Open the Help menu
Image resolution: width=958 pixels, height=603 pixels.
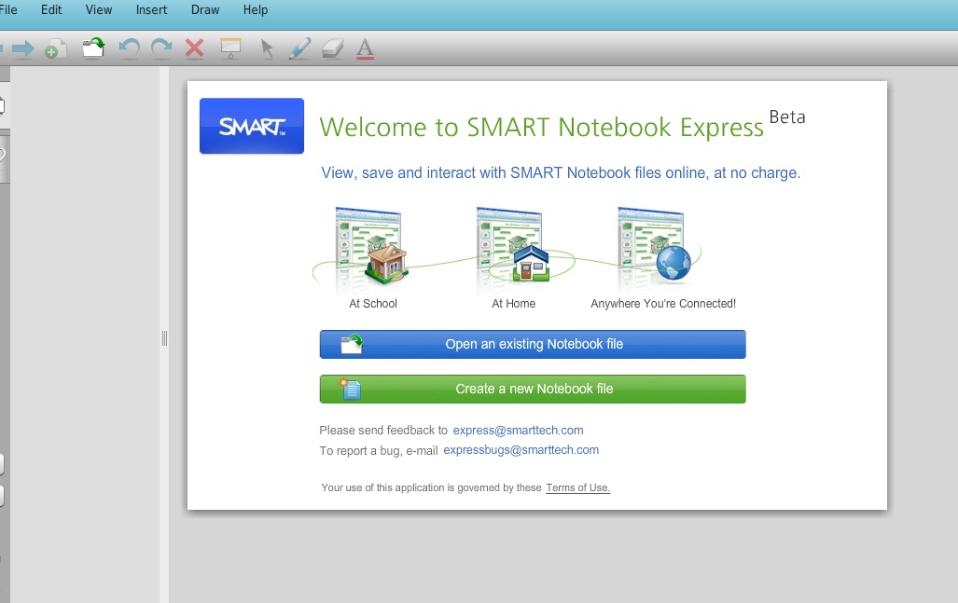(256, 9)
